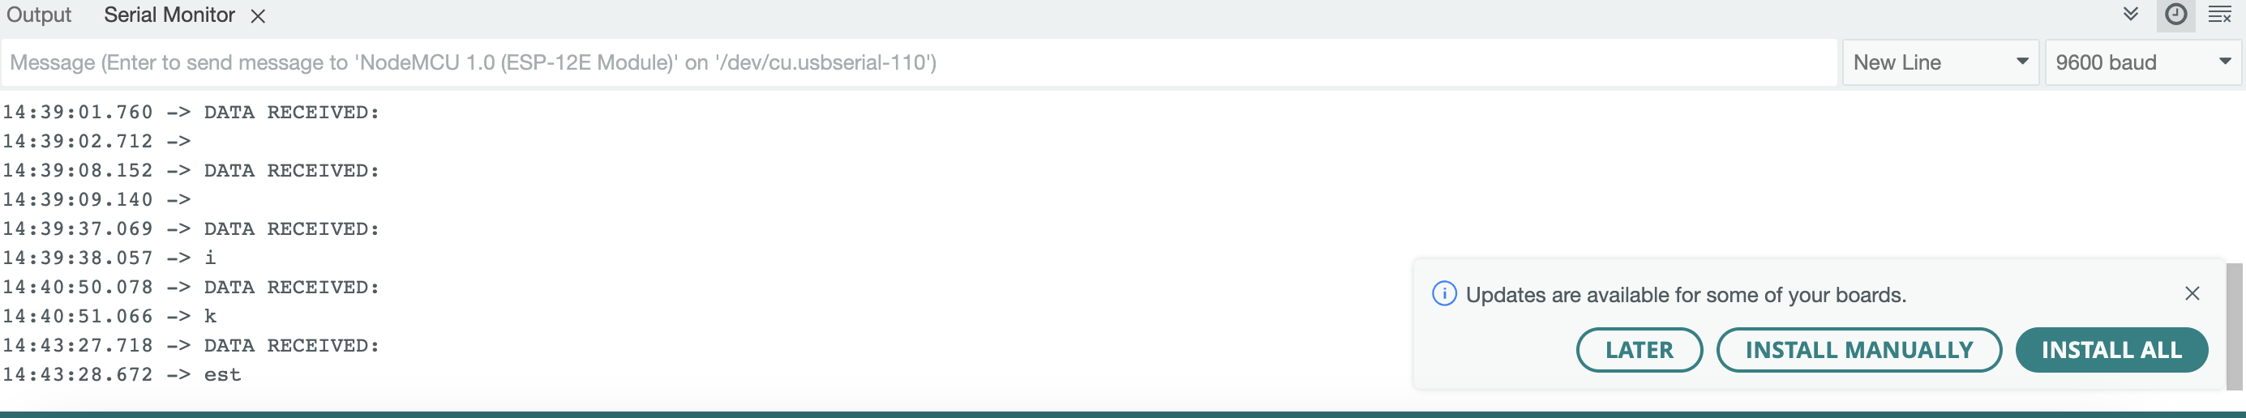Viewport: 2246px width, 418px height.
Task: Switch to the Output tab
Action: click(x=38, y=15)
